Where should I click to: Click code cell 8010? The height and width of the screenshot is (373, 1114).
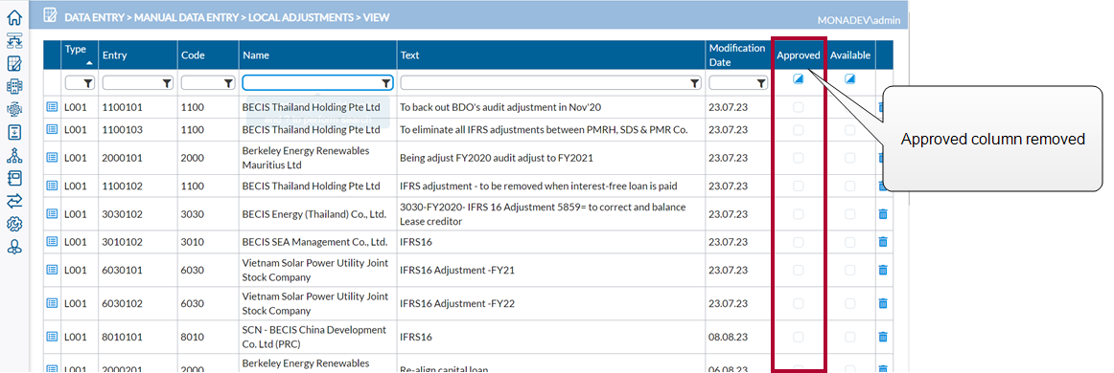click(x=193, y=337)
